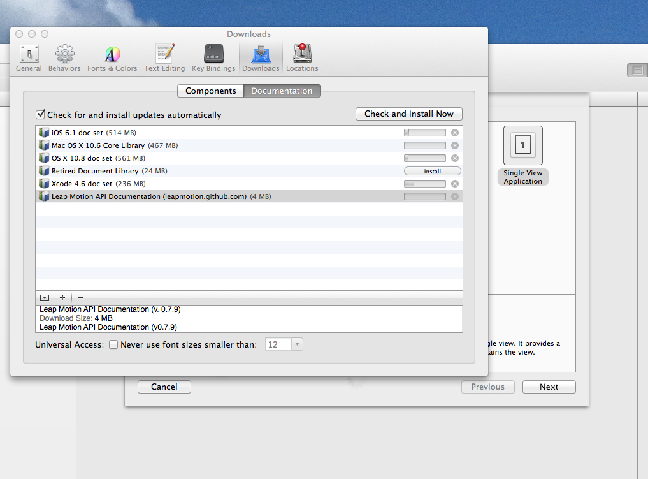Click the iOS 6.1 doc set progress bar
This screenshot has height=479, width=648.
point(425,133)
